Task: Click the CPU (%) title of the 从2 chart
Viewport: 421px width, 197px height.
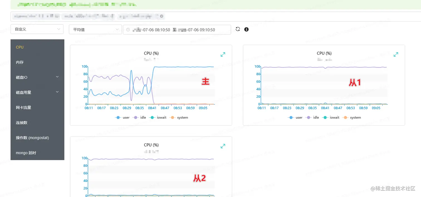Action: (x=151, y=145)
